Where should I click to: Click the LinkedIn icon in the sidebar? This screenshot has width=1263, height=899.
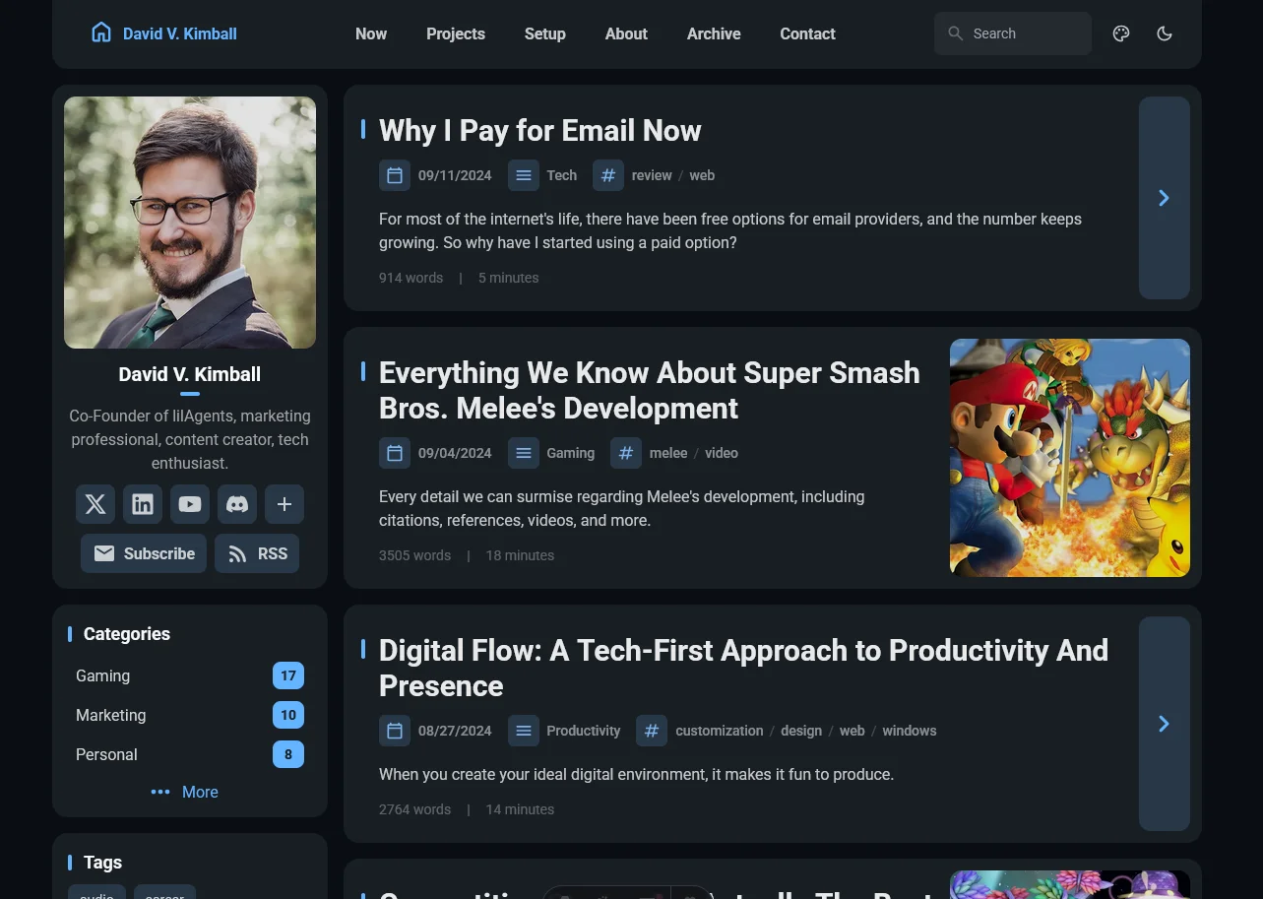tap(142, 504)
